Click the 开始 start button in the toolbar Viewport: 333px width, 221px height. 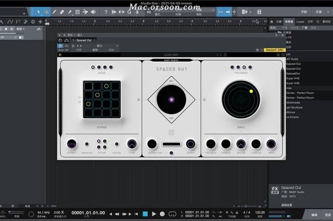[x=304, y=12]
